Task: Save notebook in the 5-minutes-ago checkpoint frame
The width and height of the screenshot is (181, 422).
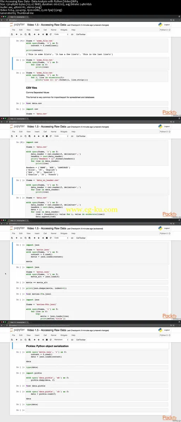Action: click(x=12, y=34)
